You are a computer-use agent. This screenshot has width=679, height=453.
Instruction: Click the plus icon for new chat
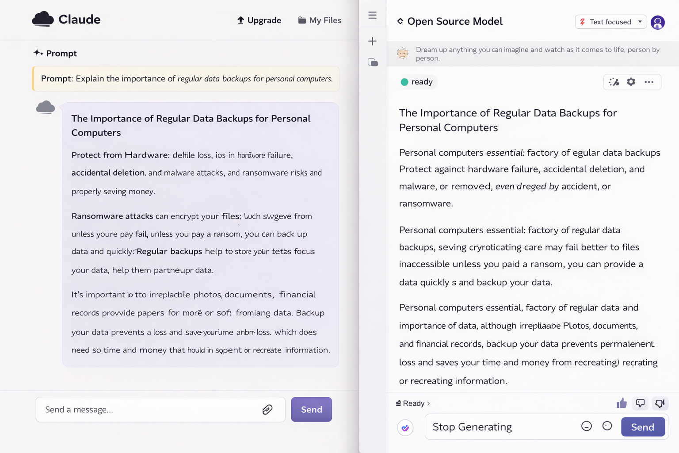pyautogui.click(x=373, y=41)
